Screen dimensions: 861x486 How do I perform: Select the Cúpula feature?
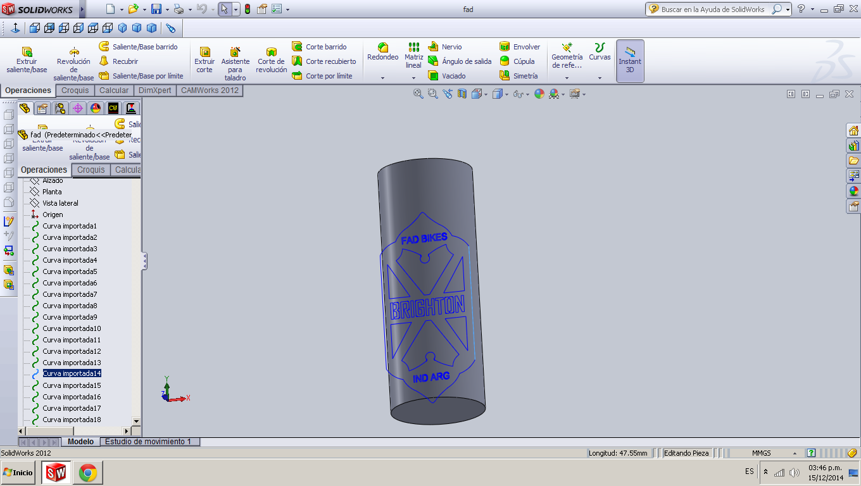517,61
